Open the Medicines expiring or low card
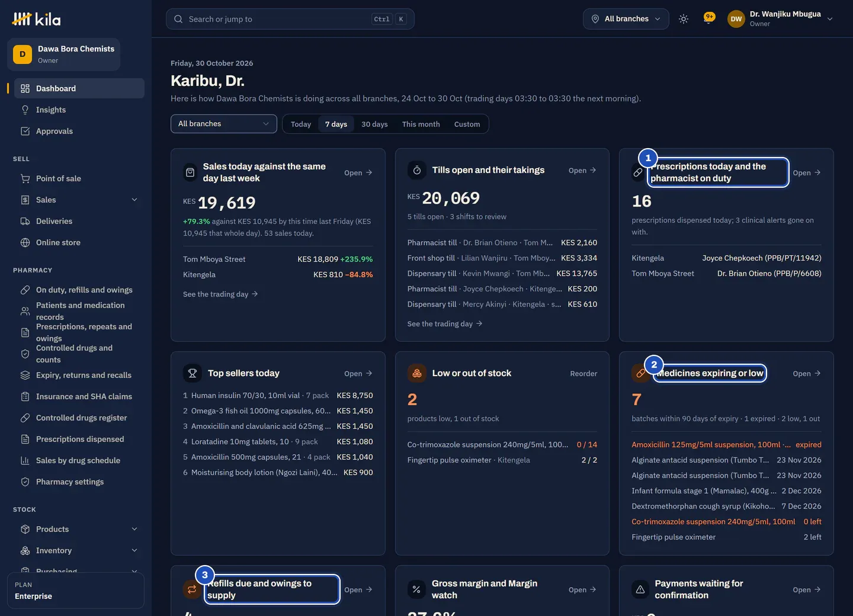Image resolution: width=853 pixels, height=616 pixels. [x=807, y=373]
